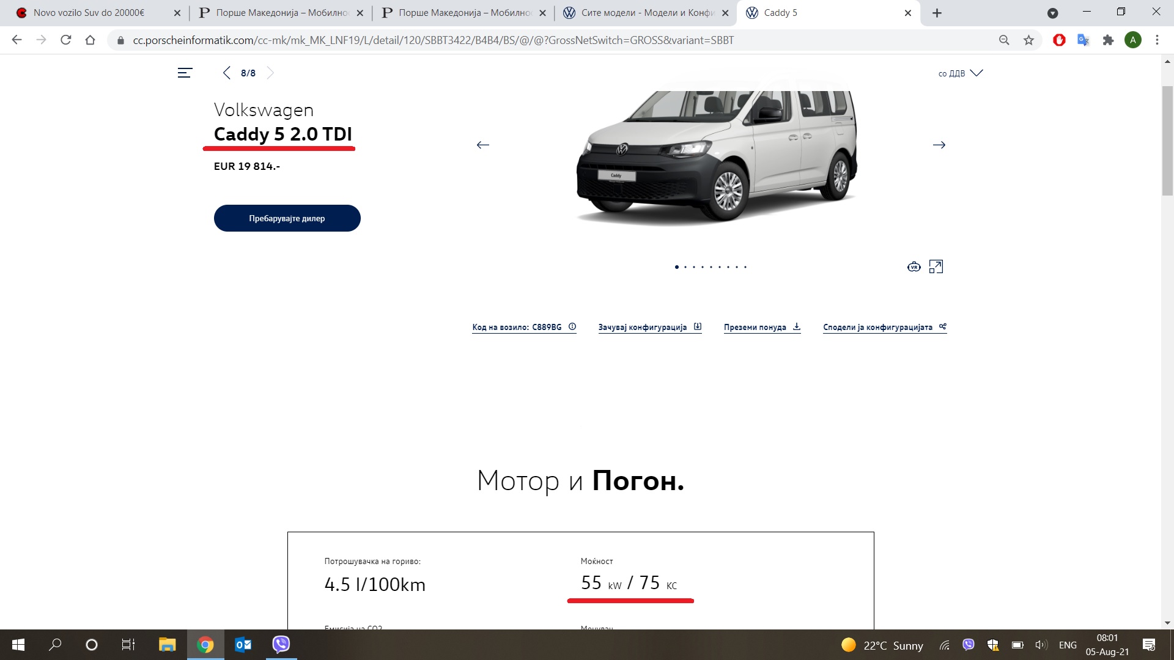Screen dimensions: 1174x660
Task: Open the Google Translate extension icon
Action: tap(1084, 40)
